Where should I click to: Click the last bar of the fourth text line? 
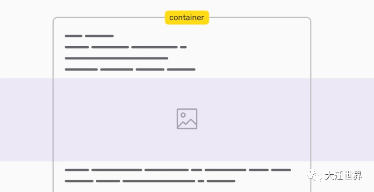pyautogui.click(x=181, y=70)
